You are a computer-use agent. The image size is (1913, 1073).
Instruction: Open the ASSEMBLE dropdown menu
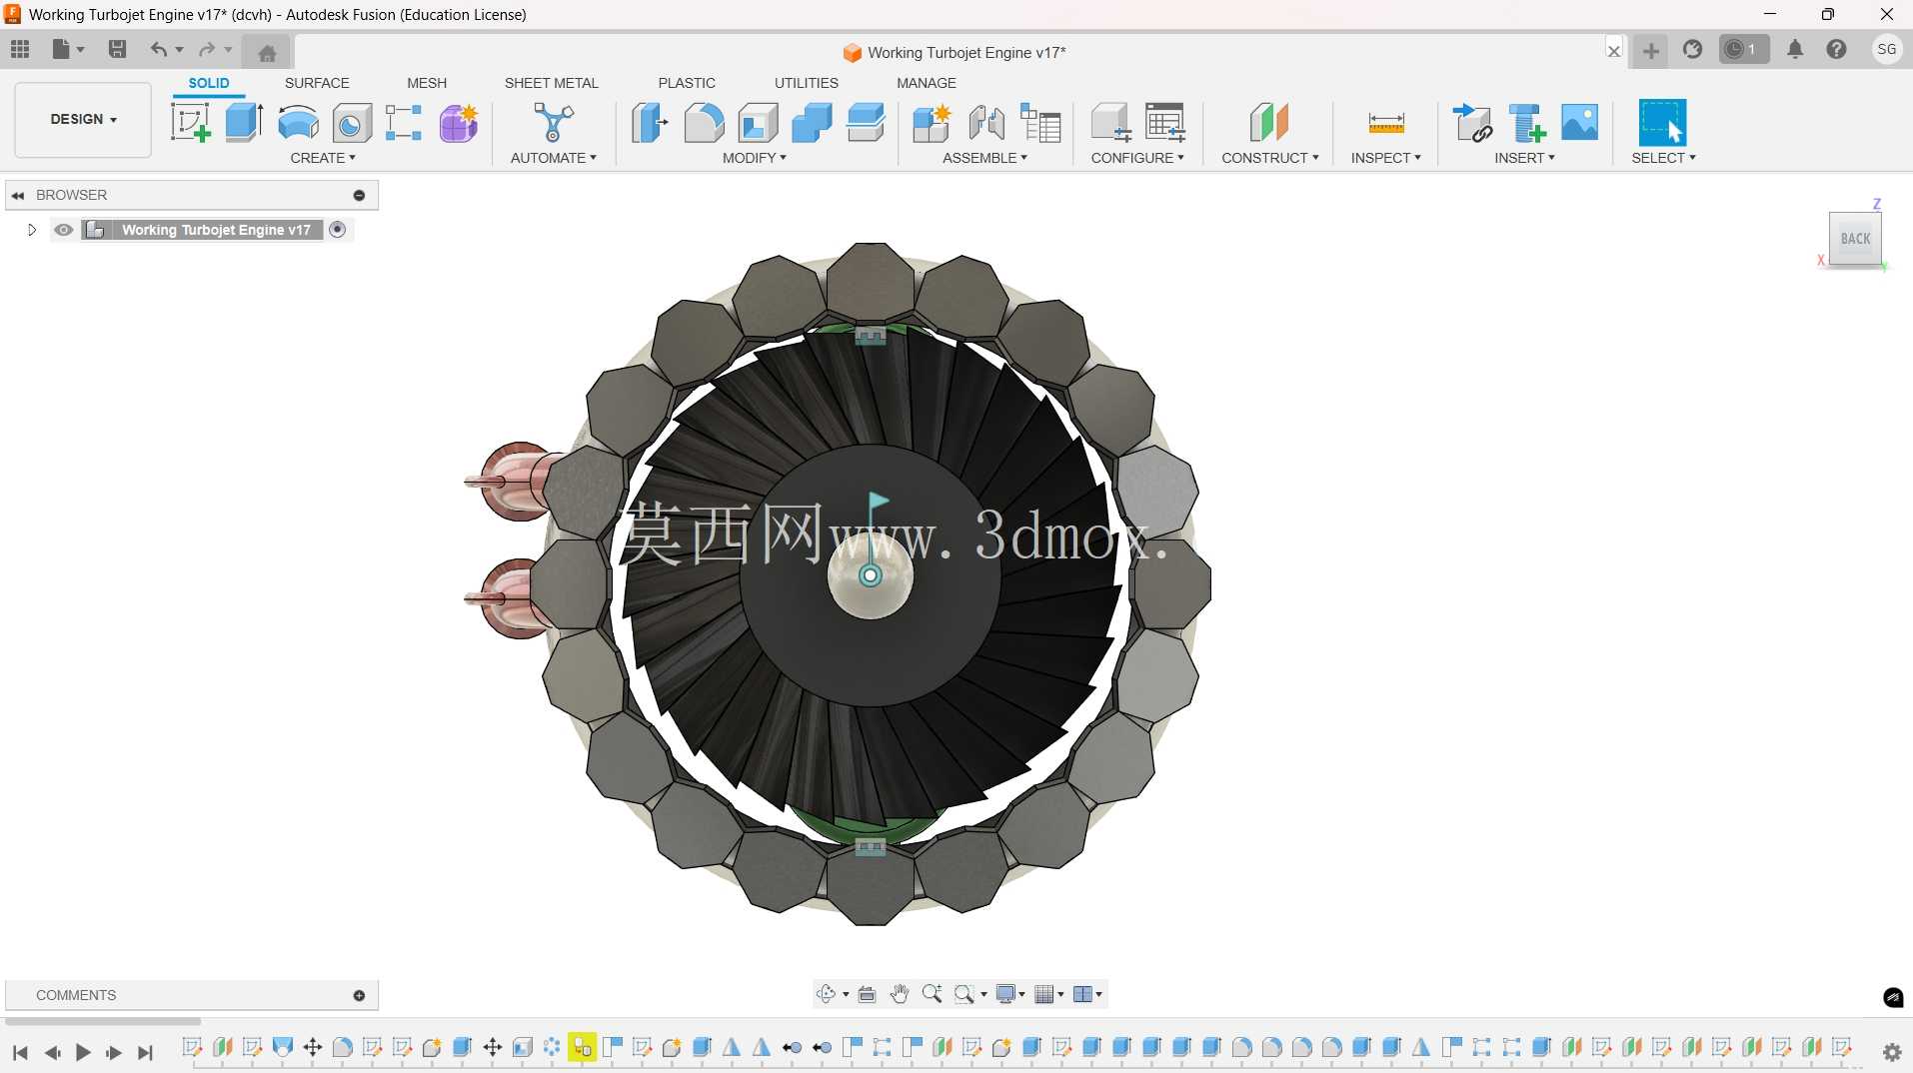pos(984,158)
